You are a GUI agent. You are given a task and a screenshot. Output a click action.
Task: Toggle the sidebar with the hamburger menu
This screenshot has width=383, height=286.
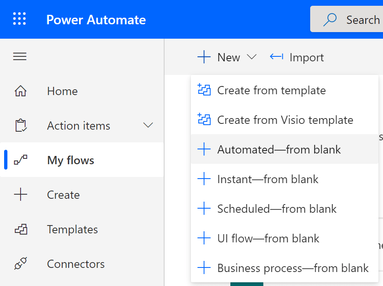[x=20, y=56]
